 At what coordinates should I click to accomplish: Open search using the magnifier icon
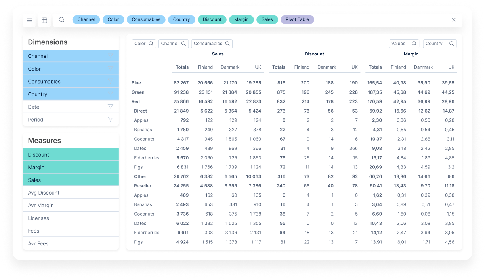pyautogui.click(x=61, y=20)
